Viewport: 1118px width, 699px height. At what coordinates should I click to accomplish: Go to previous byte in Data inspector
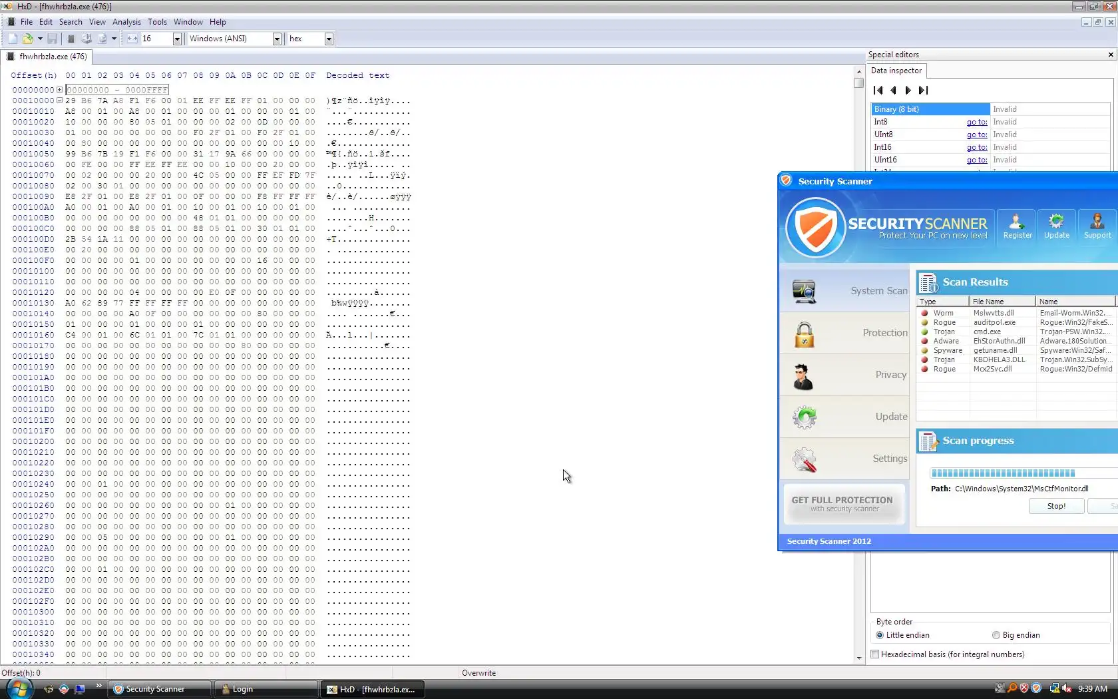point(893,91)
